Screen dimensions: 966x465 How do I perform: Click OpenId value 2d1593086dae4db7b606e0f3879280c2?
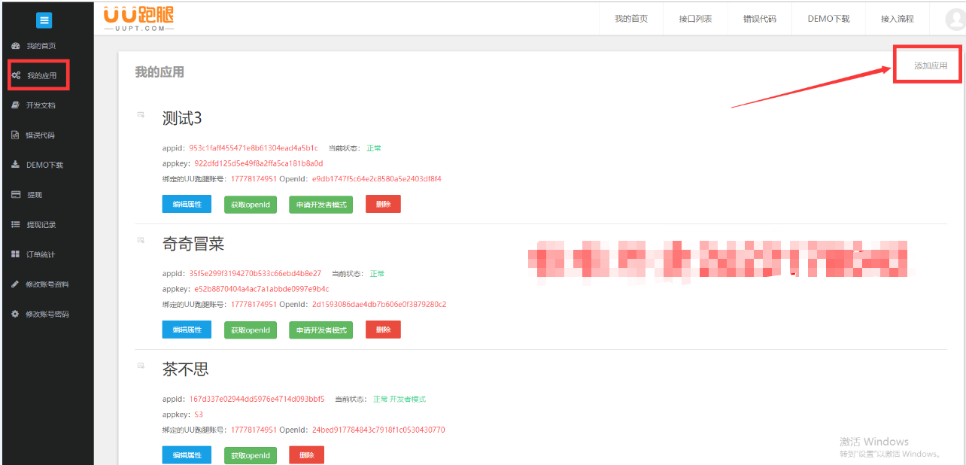pos(379,305)
